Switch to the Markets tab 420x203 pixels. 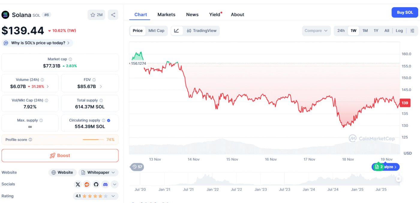[x=166, y=14]
